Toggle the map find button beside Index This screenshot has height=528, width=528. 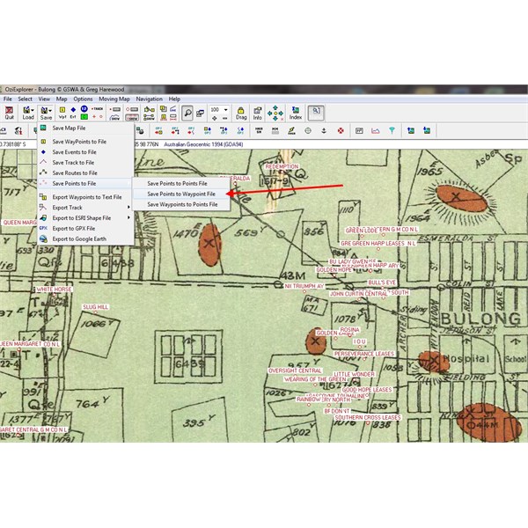click(x=316, y=113)
